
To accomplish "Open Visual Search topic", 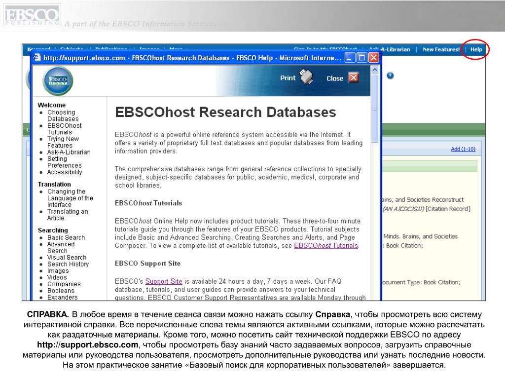I will tap(67, 258).
